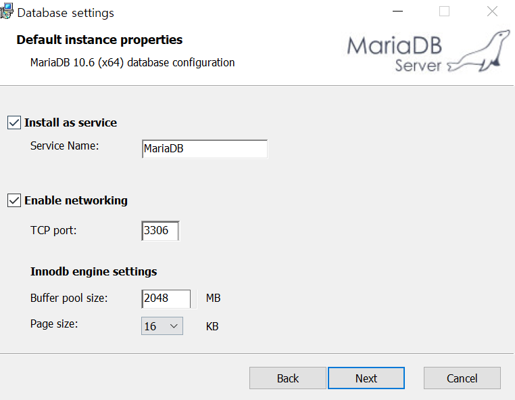Click the TCP port: label
Image resolution: width=515 pixels, height=400 pixels.
(x=53, y=231)
